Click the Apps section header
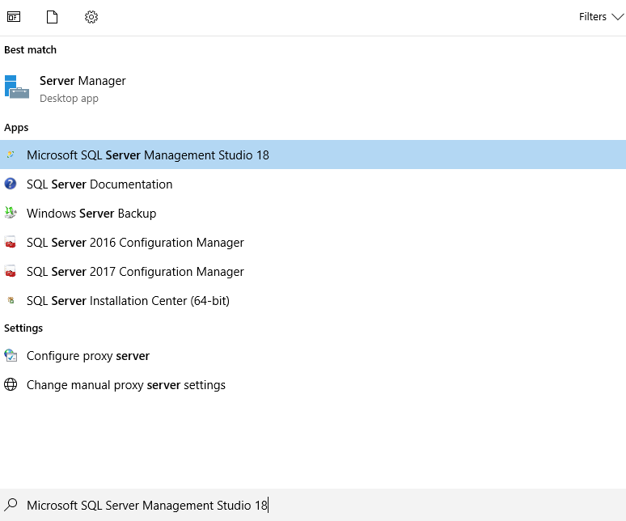 pos(16,128)
